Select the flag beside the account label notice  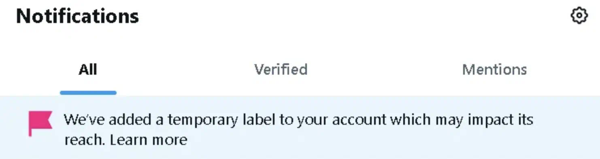(x=40, y=123)
